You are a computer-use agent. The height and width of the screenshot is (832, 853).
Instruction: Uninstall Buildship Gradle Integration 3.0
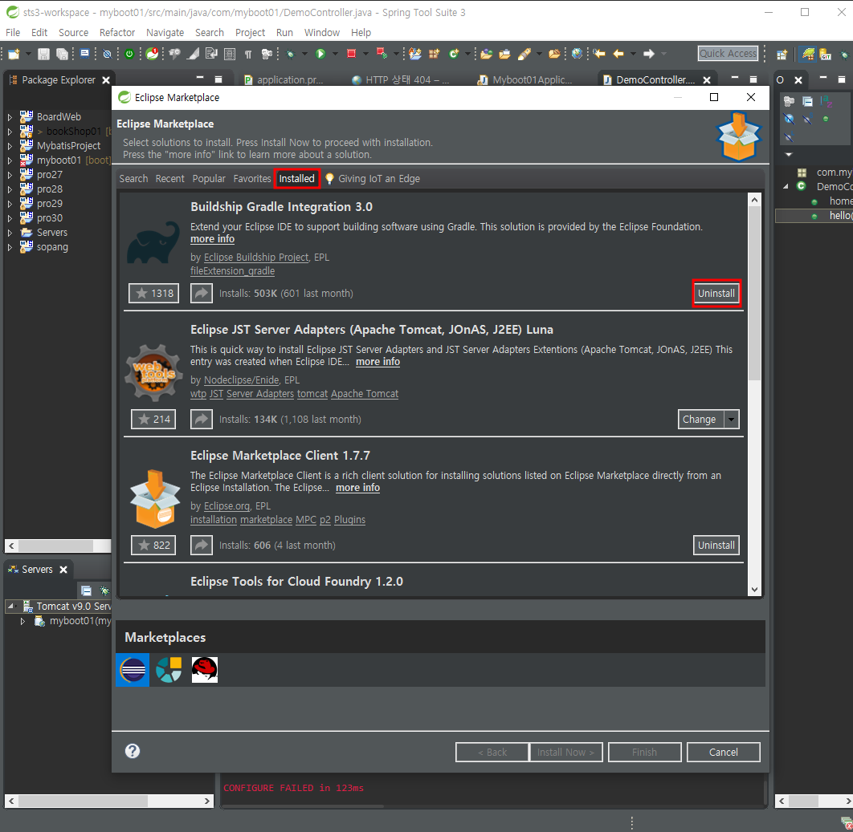(x=716, y=294)
